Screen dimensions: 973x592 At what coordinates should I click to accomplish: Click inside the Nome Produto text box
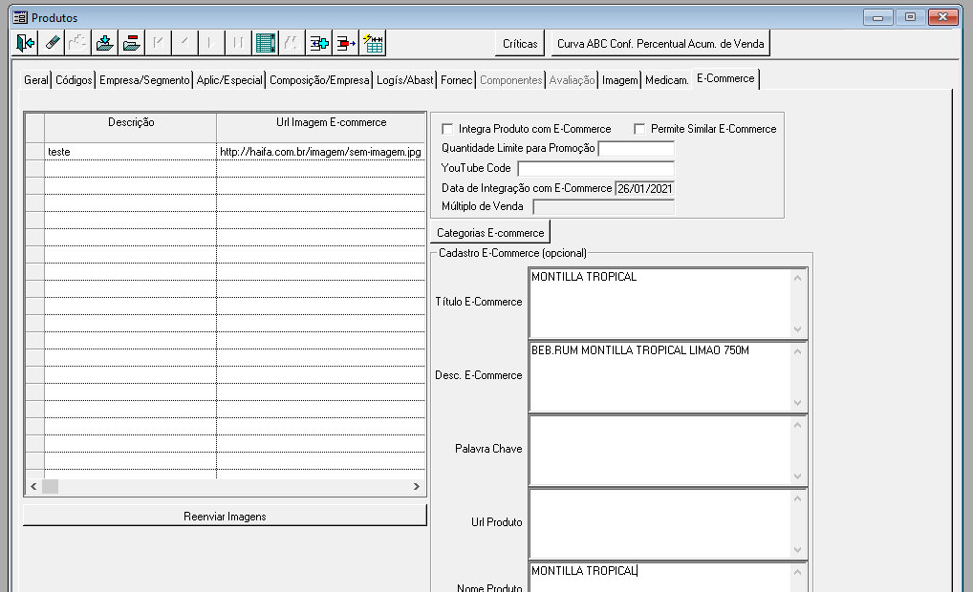(660, 578)
